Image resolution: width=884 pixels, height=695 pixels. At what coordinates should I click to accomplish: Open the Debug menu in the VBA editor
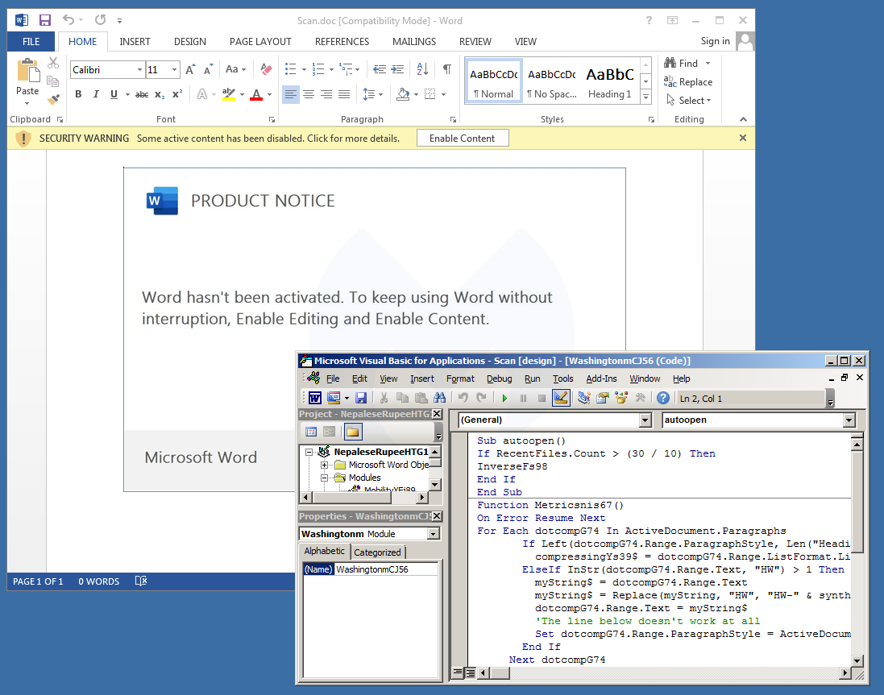point(499,379)
